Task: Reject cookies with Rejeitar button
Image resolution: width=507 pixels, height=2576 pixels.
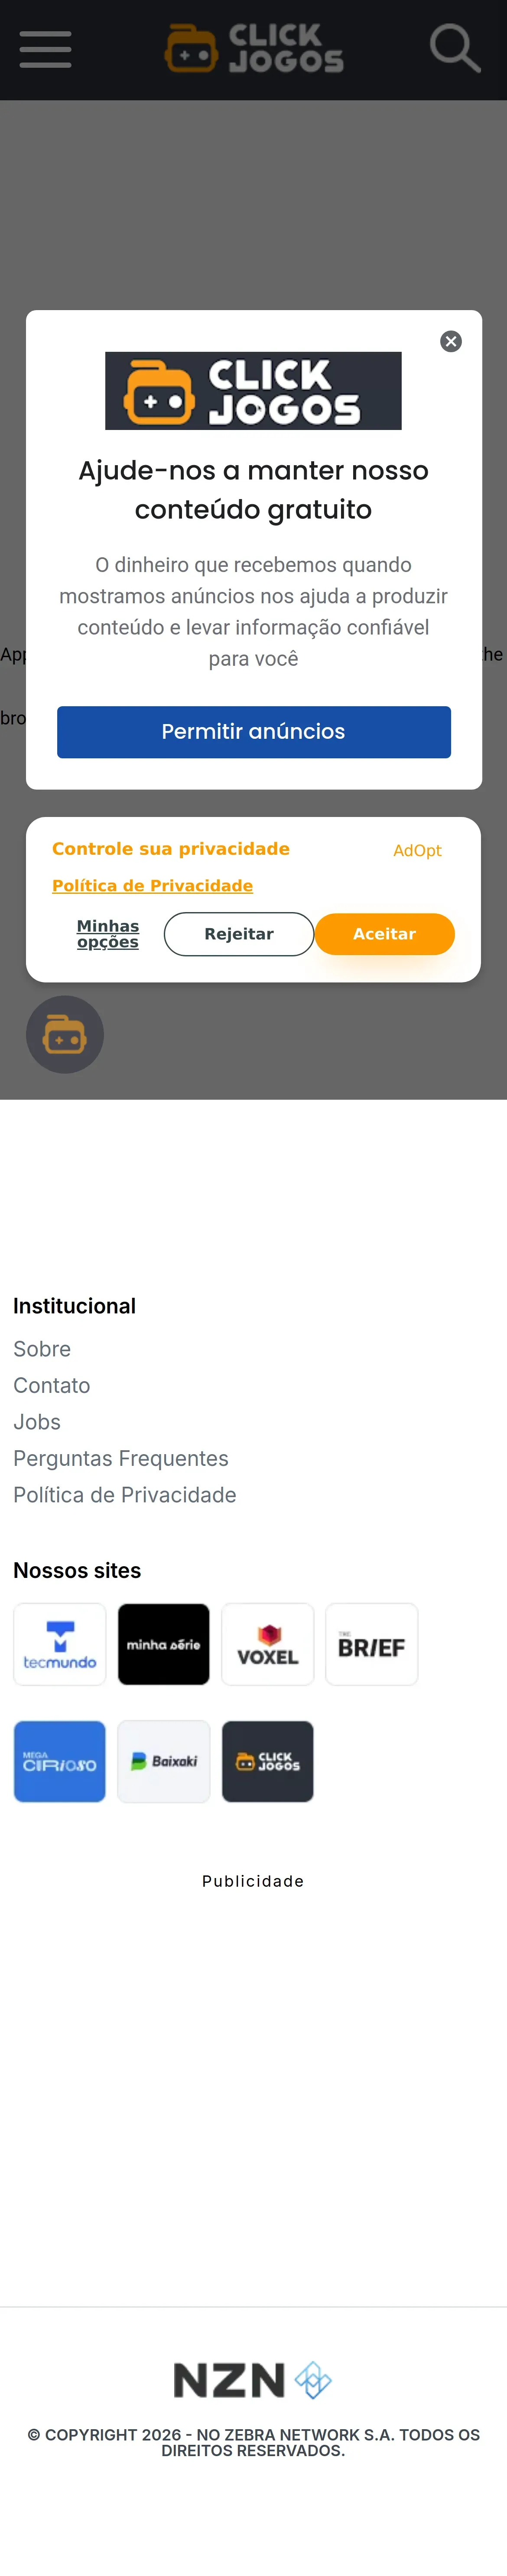Action: pyautogui.click(x=238, y=934)
